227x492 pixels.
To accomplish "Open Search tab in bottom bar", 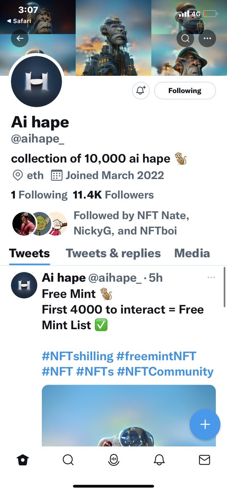I will (68, 460).
